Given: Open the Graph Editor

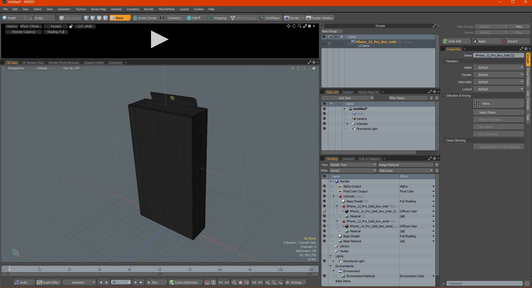Looking at the screenshot, I should [48, 282].
